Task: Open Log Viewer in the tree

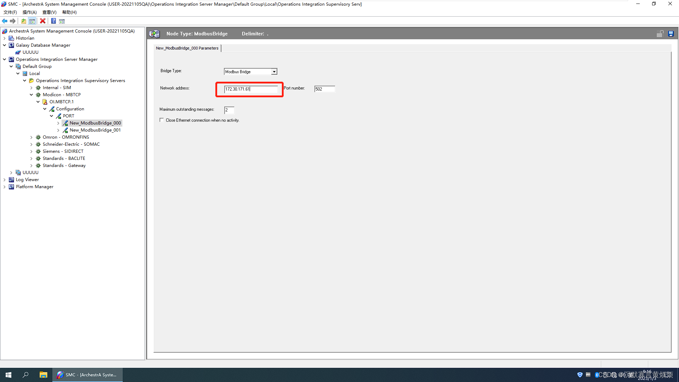Action: [27, 180]
